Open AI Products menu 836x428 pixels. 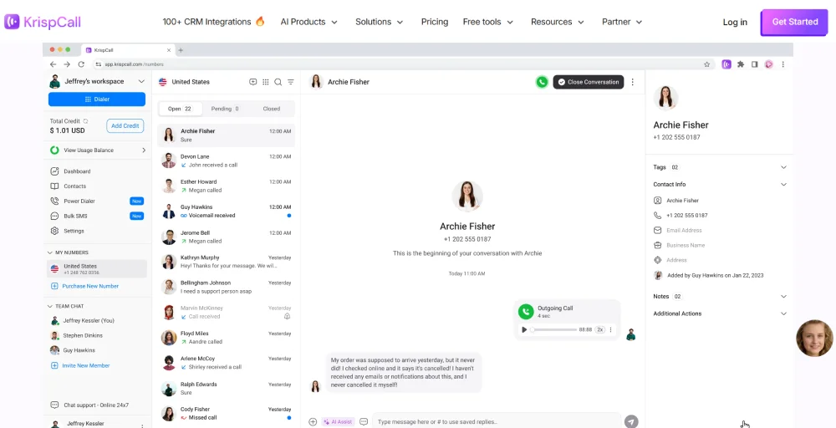[x=309, y=22]
